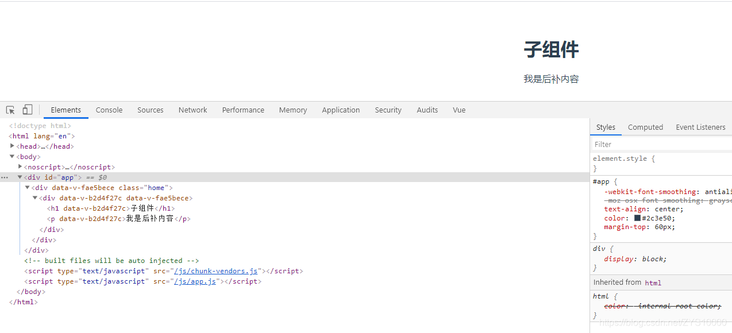Collapse the div class="home" node
Screen dimensions: 732x333
tap(28, 188)
